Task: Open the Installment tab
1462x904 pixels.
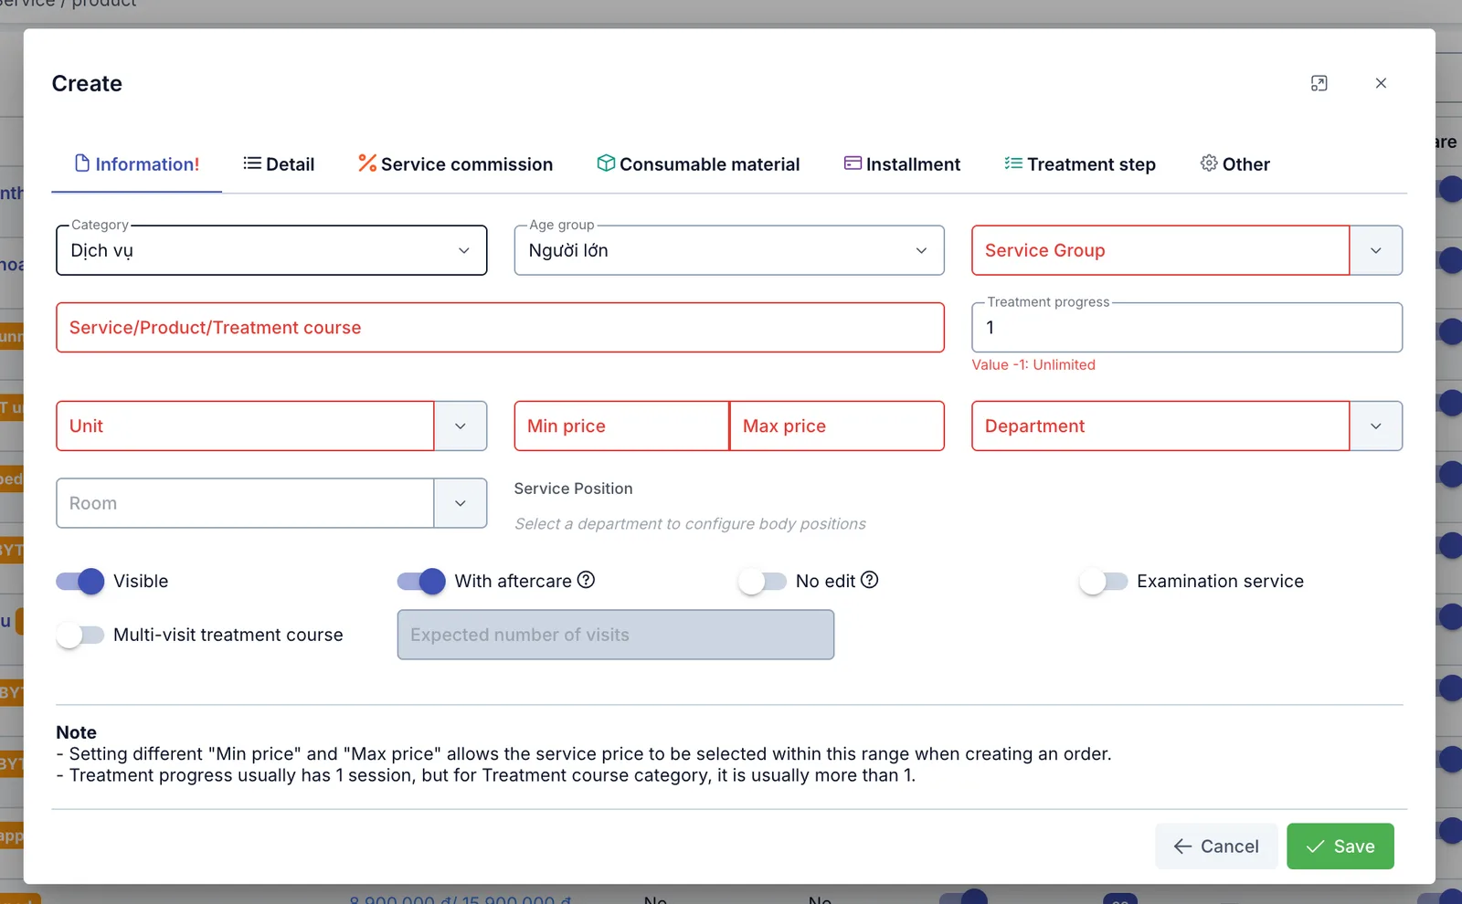Action: tap(902, 164)
